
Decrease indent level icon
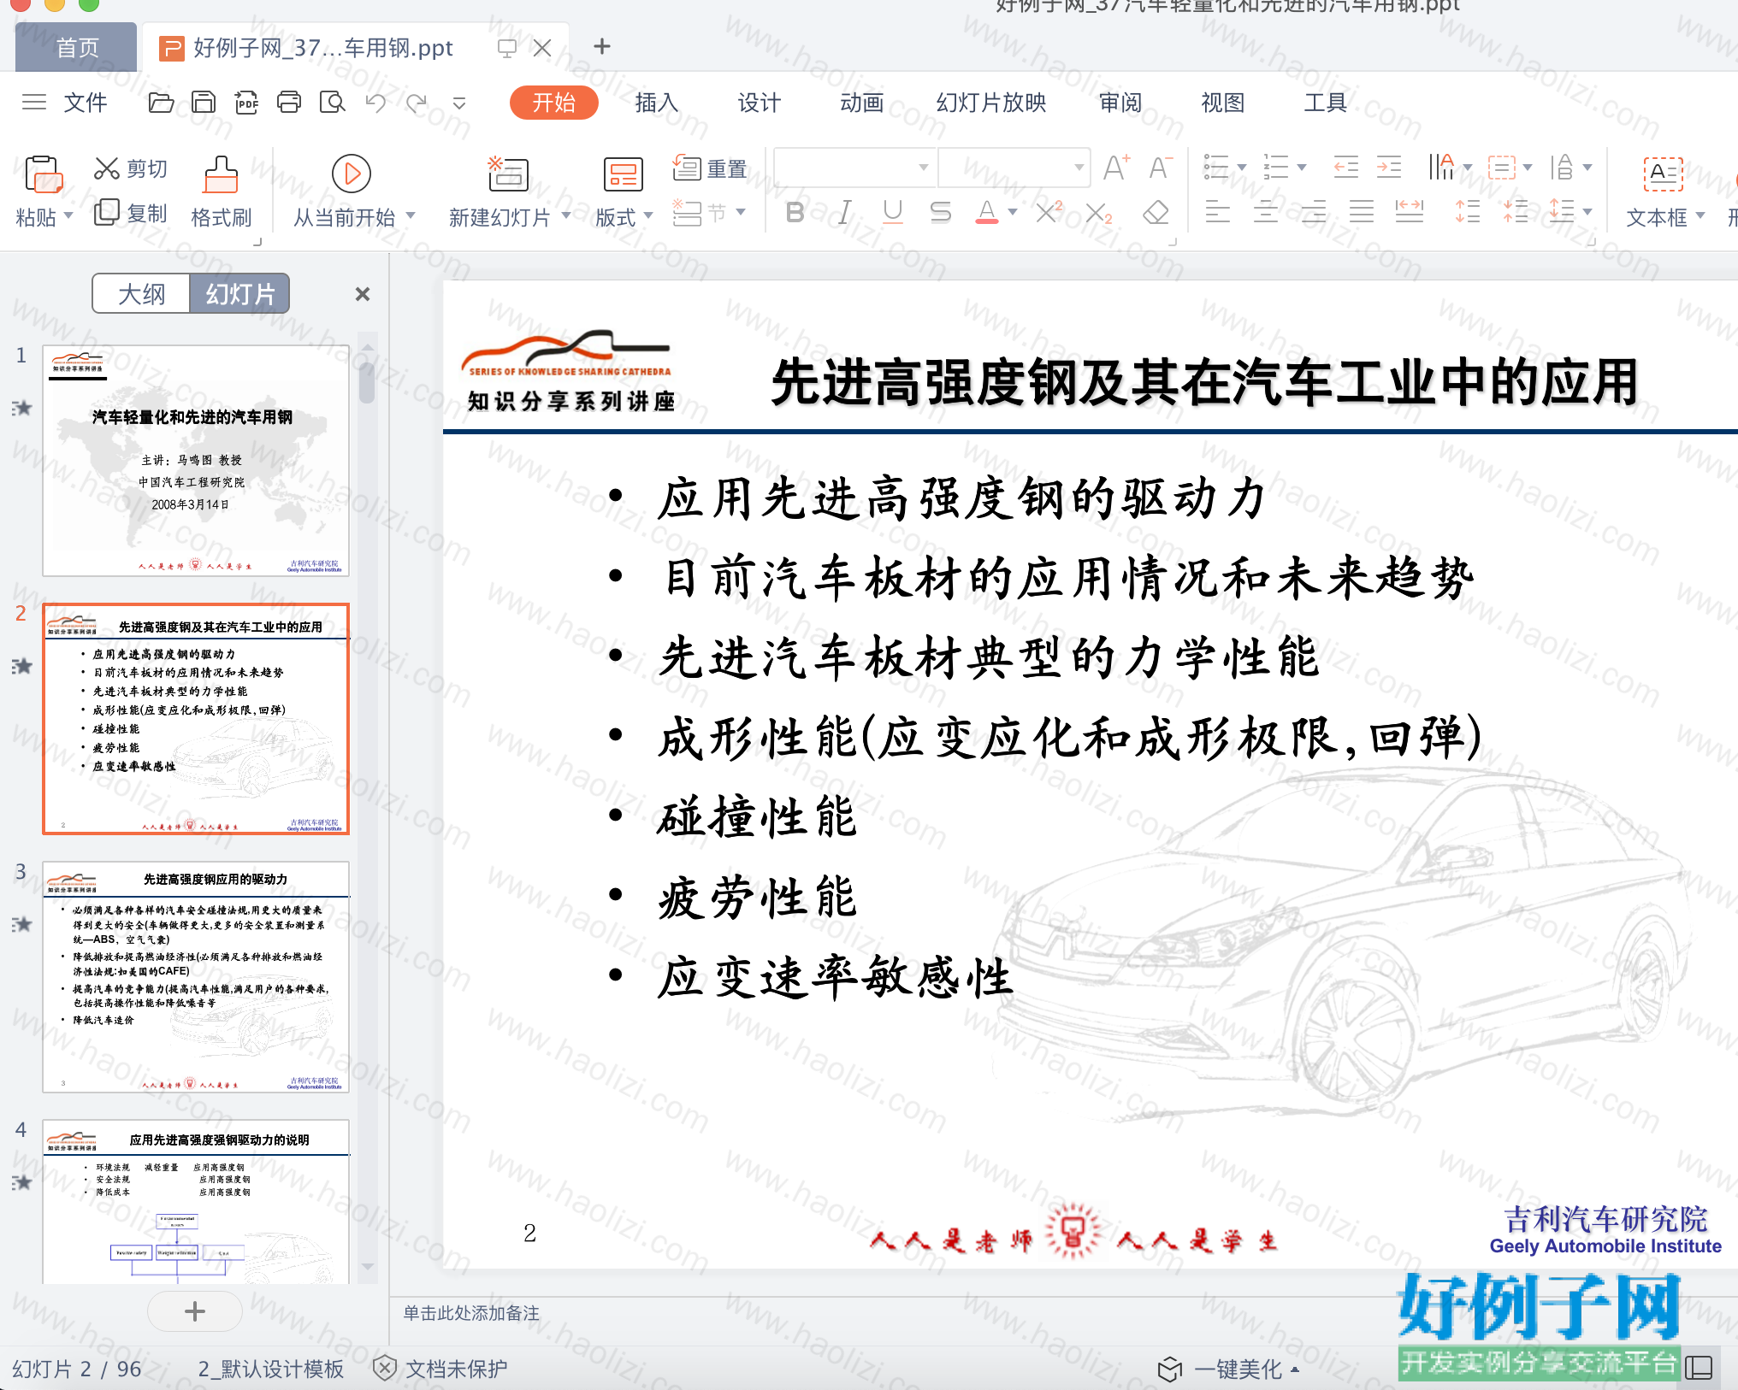pos(1345,167)
